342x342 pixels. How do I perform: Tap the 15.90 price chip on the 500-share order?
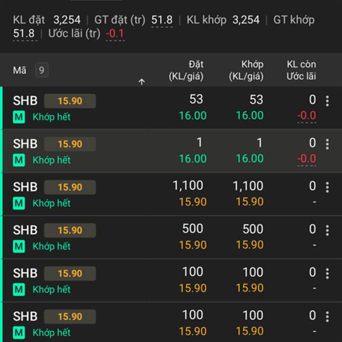(70, 230)
